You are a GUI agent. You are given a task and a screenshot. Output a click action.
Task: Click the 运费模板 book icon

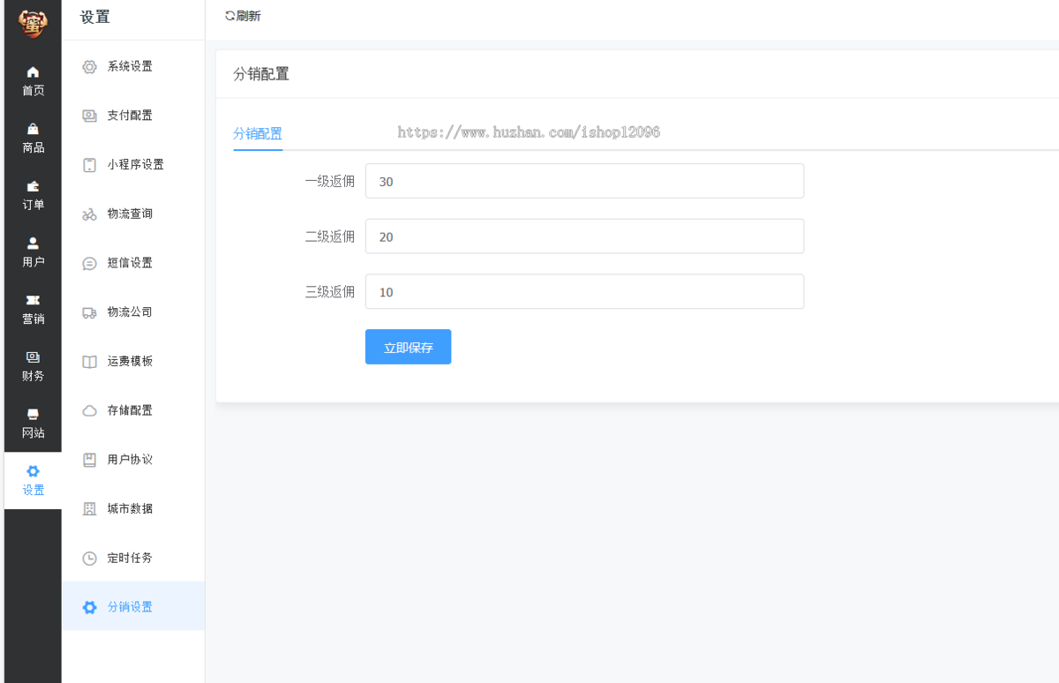point(89,362)
